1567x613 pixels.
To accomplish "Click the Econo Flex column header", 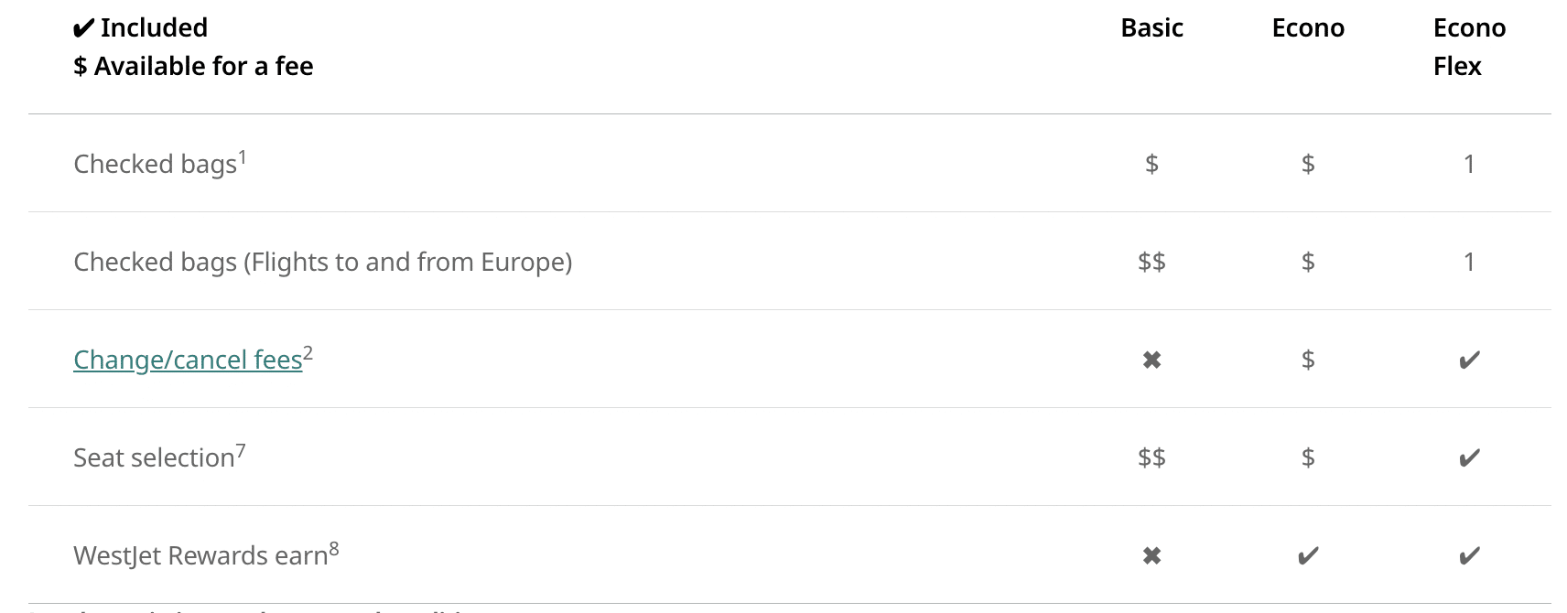I will pos(1468,47).
